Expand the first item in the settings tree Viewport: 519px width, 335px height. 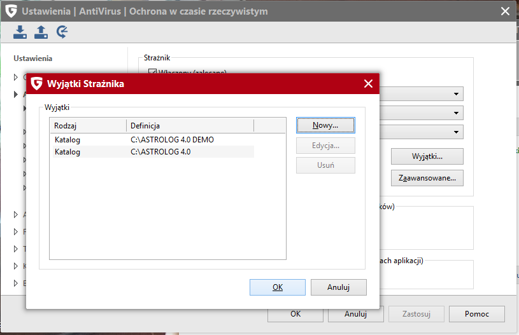15,78
